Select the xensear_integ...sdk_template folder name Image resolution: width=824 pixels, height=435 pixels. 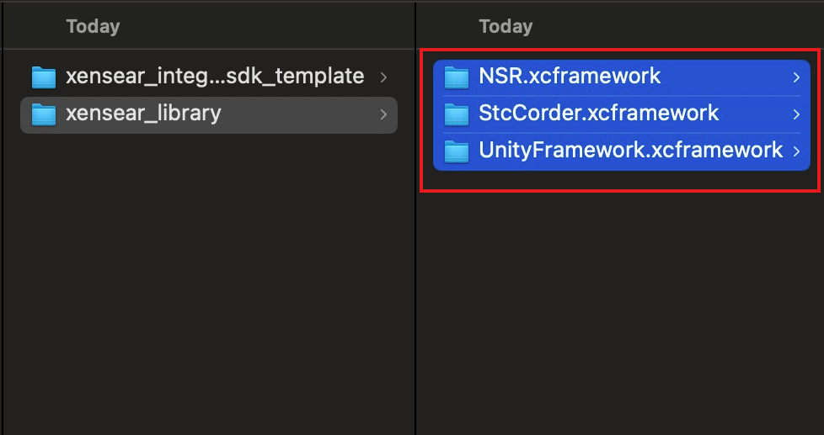click(x=214, y=77)
